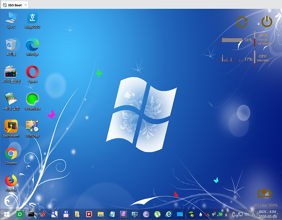Click the yellow file folders taskbar icon
Screen dimensions: 282x220
tap(77, 214)
